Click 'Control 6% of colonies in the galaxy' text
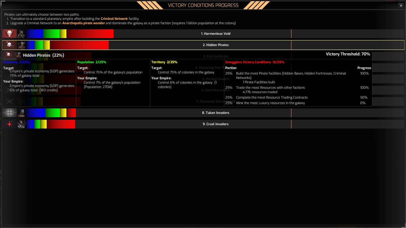Screen dimensions: 406x228 point(185,82)
